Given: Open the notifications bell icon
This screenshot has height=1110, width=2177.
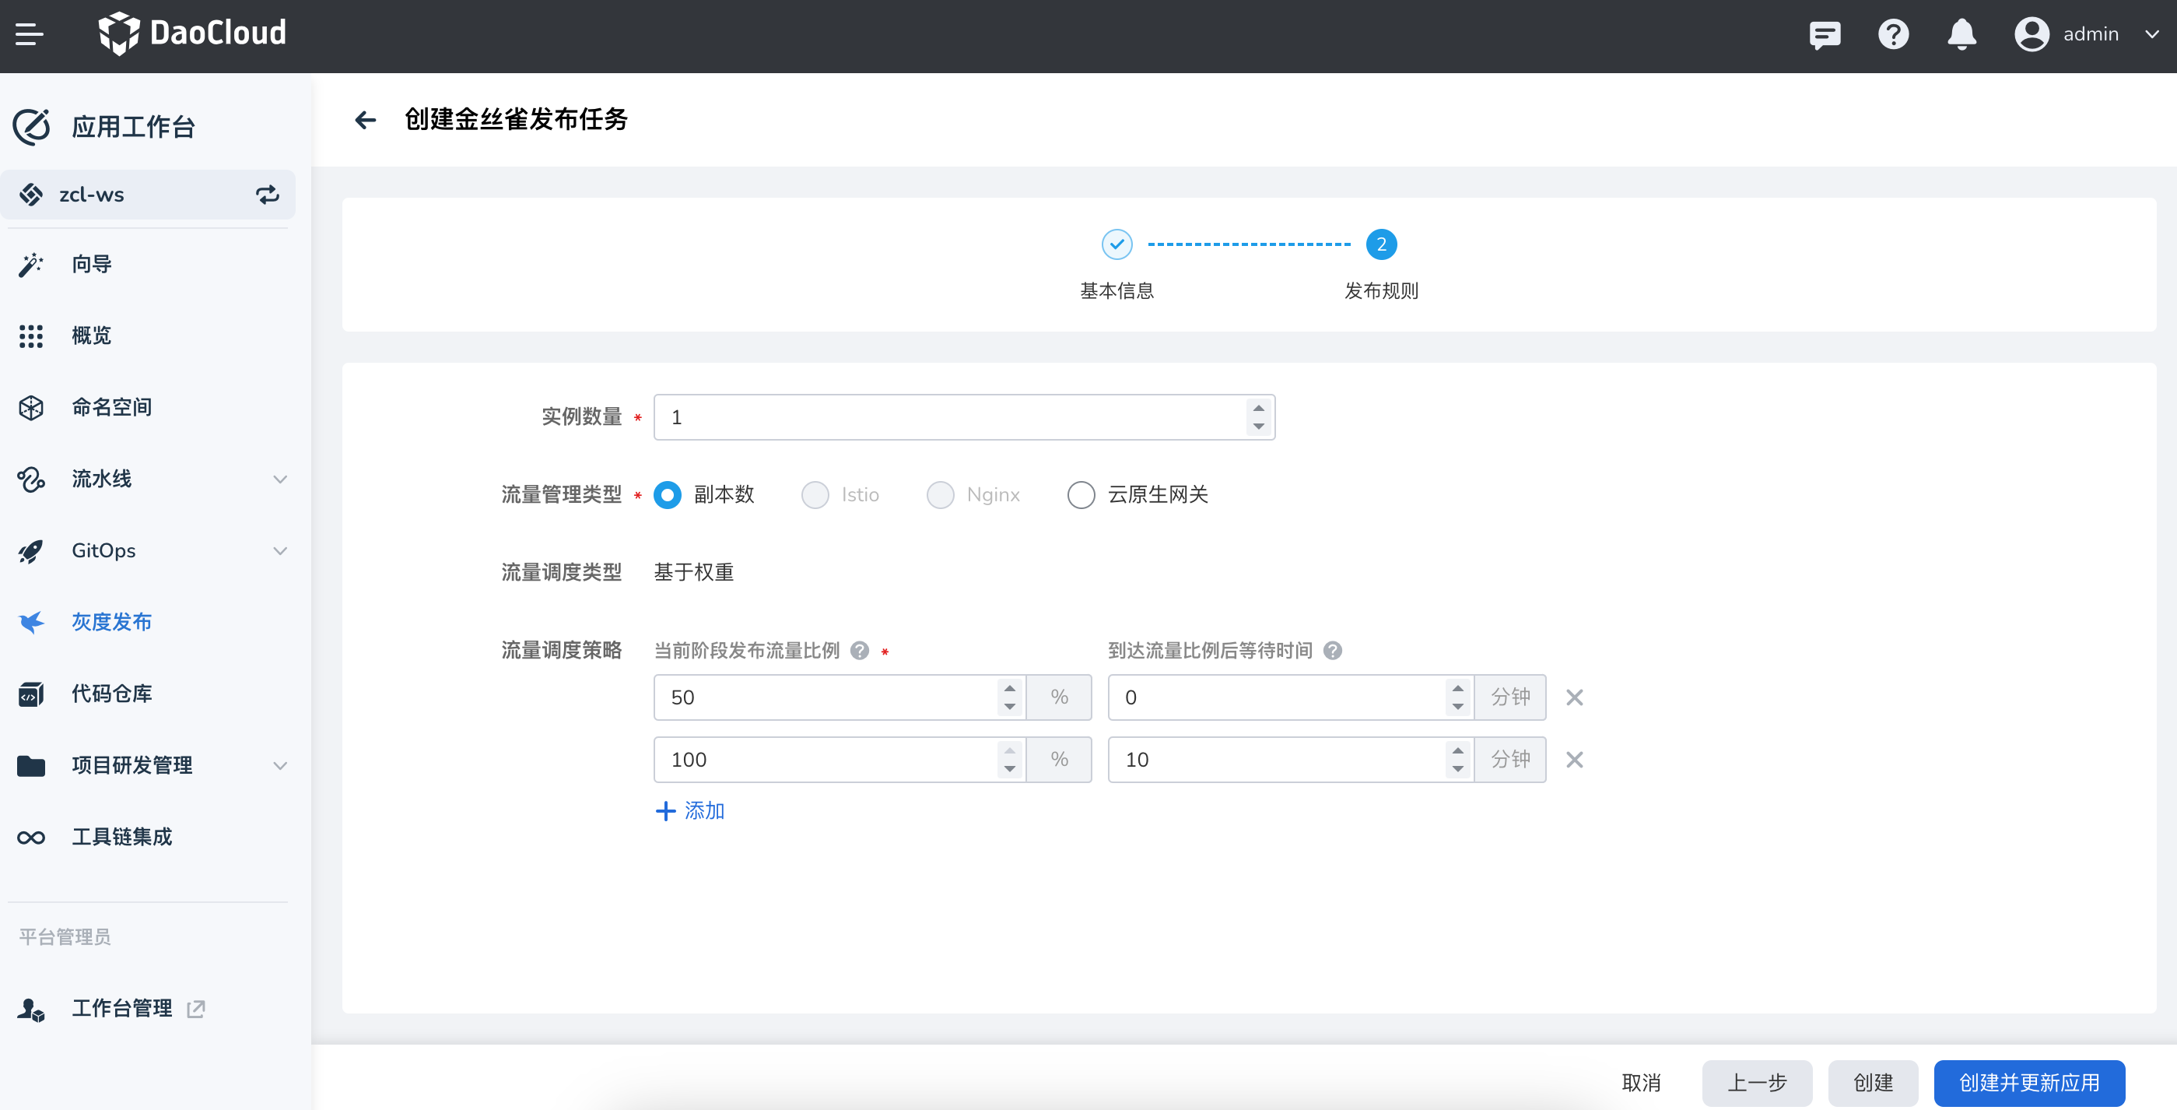Looking at the screenshot, I should [1961, 35].
